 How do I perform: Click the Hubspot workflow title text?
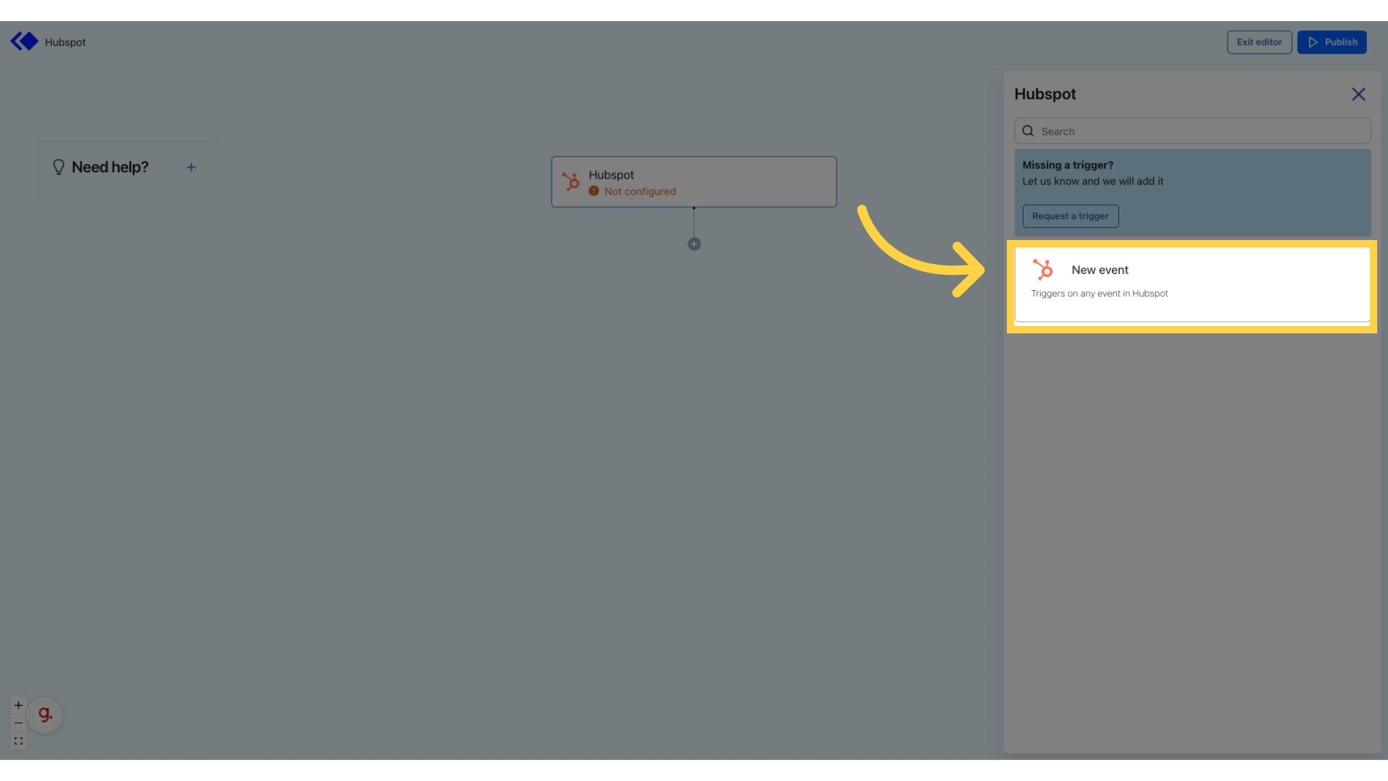pos(65,43)
